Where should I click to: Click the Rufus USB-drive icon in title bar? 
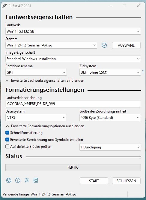(4, 6)
